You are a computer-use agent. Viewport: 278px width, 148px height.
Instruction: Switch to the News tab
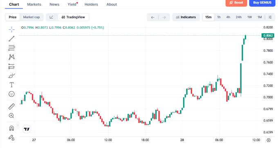click(x=54, y=4)
